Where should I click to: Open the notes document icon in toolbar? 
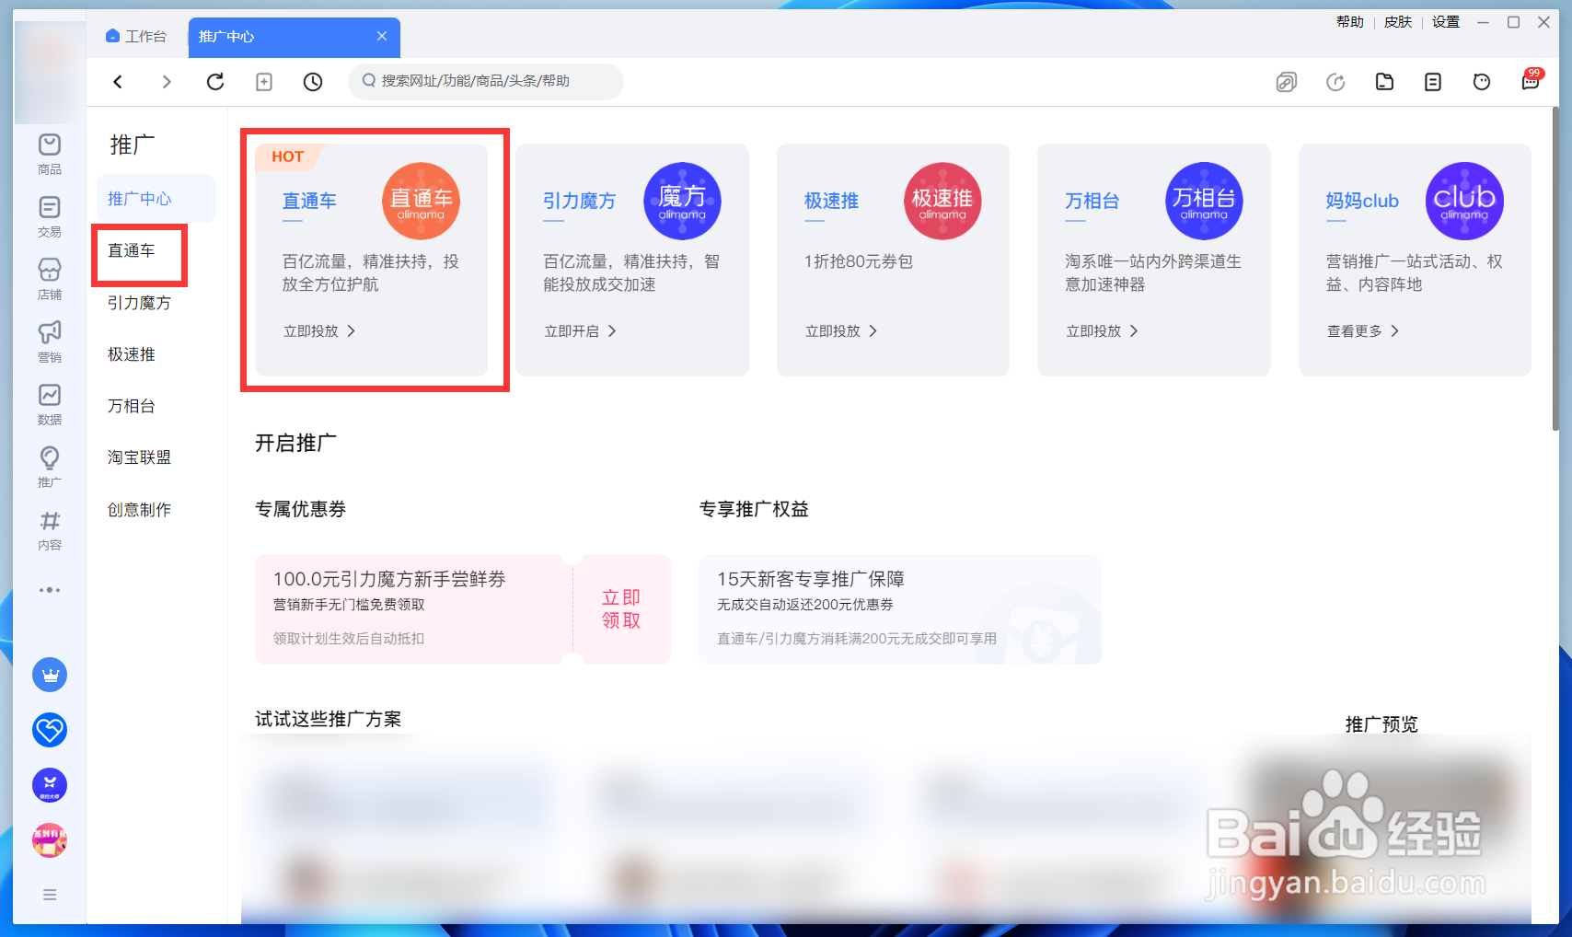point(1433,82)
